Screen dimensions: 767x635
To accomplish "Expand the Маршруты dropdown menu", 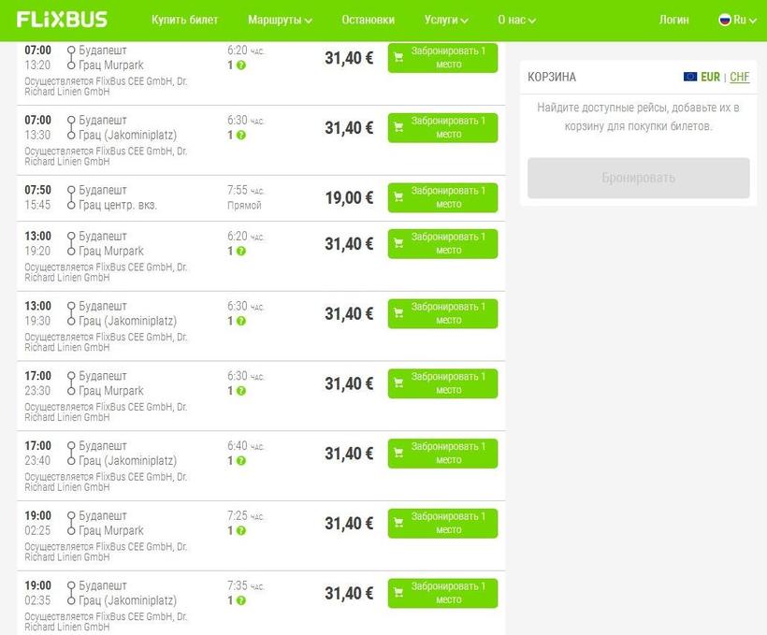I will (280, 20).
